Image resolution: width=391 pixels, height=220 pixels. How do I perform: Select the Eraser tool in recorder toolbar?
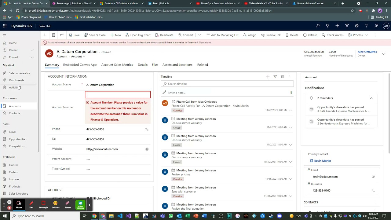click(68, 204)
